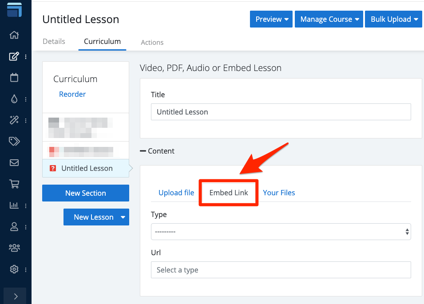Open the Preview dropdown button
This screenshot has height=304, width=424.
click(x=272, y=20)
